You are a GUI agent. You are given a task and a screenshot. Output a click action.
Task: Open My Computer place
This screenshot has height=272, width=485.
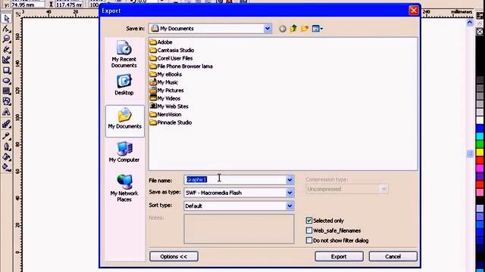pyautogui.click(x=124, y=152)
